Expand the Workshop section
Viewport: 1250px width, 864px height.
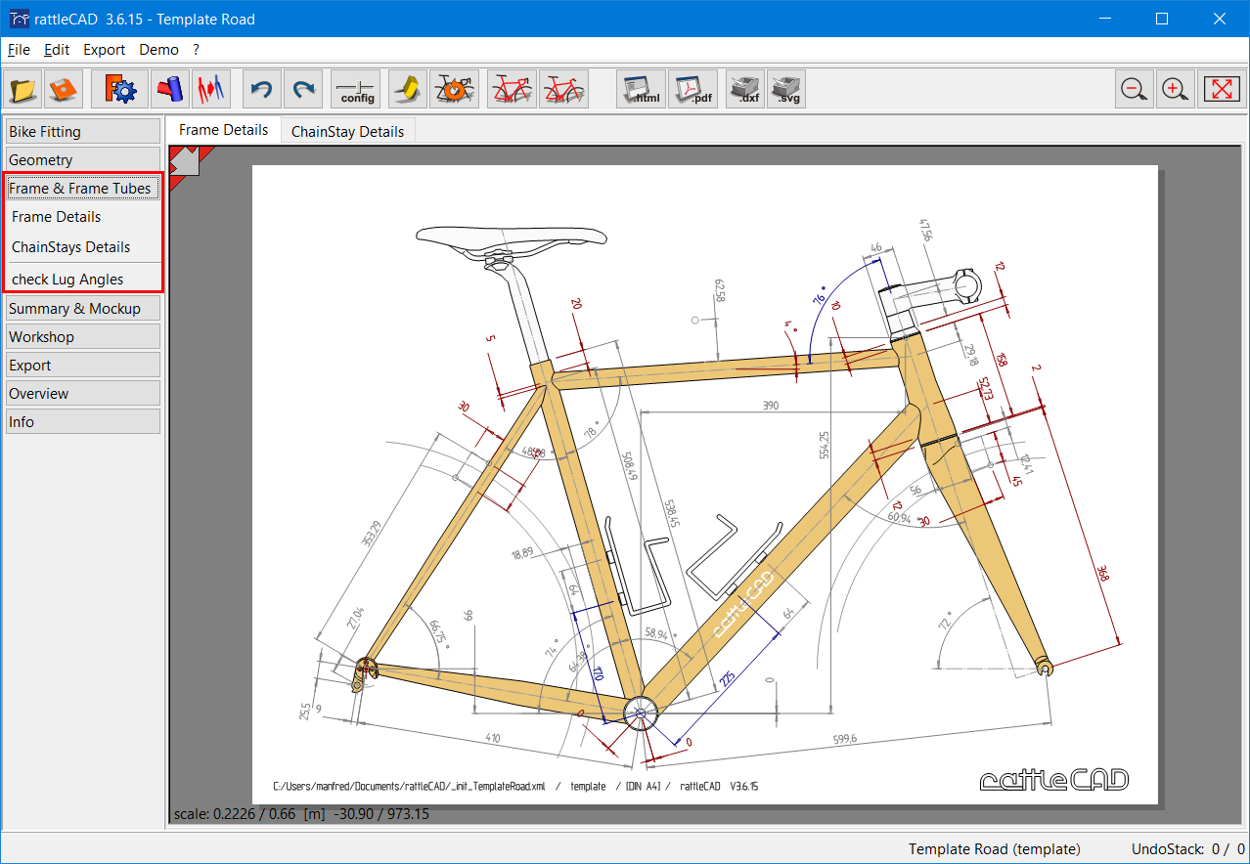(83, 336)
